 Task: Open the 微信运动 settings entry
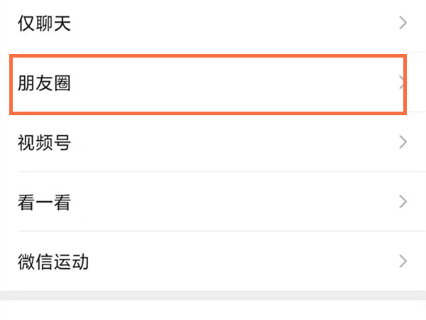tap(53, 261)
